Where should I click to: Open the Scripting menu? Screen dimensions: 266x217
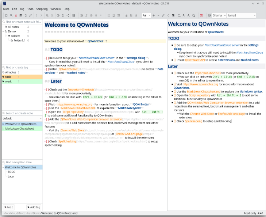pos(42,9)
